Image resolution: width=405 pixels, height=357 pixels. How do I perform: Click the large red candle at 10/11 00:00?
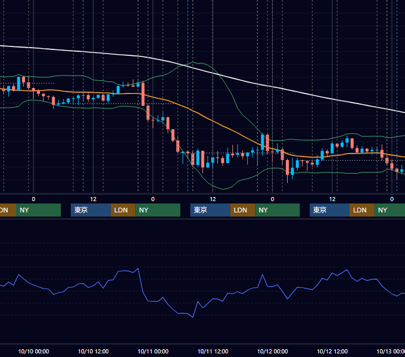(x=143, y=94)
